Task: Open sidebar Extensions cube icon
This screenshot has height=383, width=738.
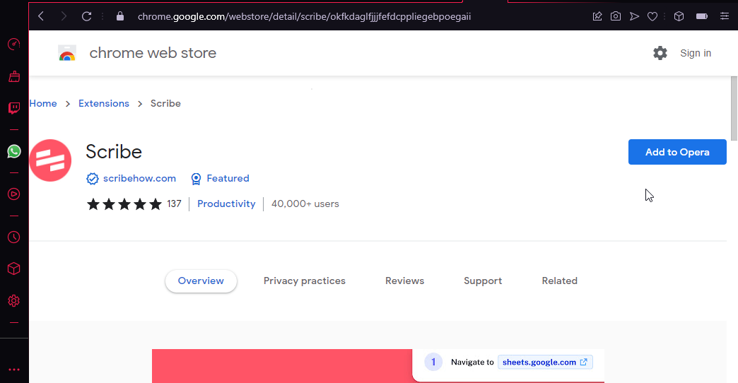Action: pos(14,269)
